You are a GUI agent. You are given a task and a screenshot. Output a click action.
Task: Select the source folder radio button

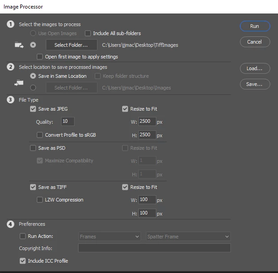tap(33, 45)
